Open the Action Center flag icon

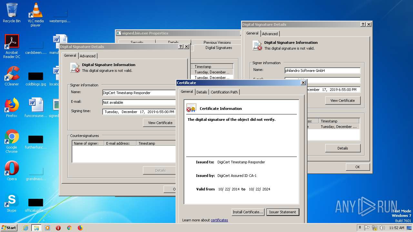tap(367, 228)
